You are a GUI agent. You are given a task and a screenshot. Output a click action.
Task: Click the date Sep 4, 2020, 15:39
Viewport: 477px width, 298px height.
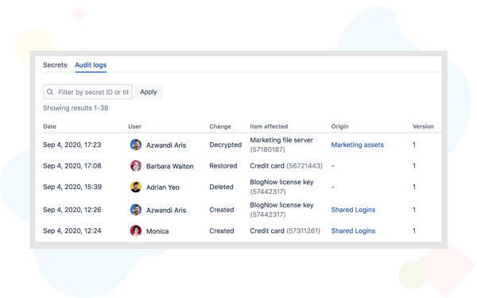coord(72,187)
